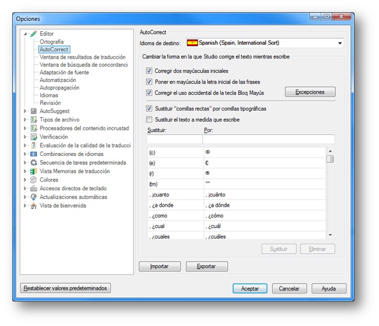
Task: Click the Exportar button
Action: click(x=207, y=267)
